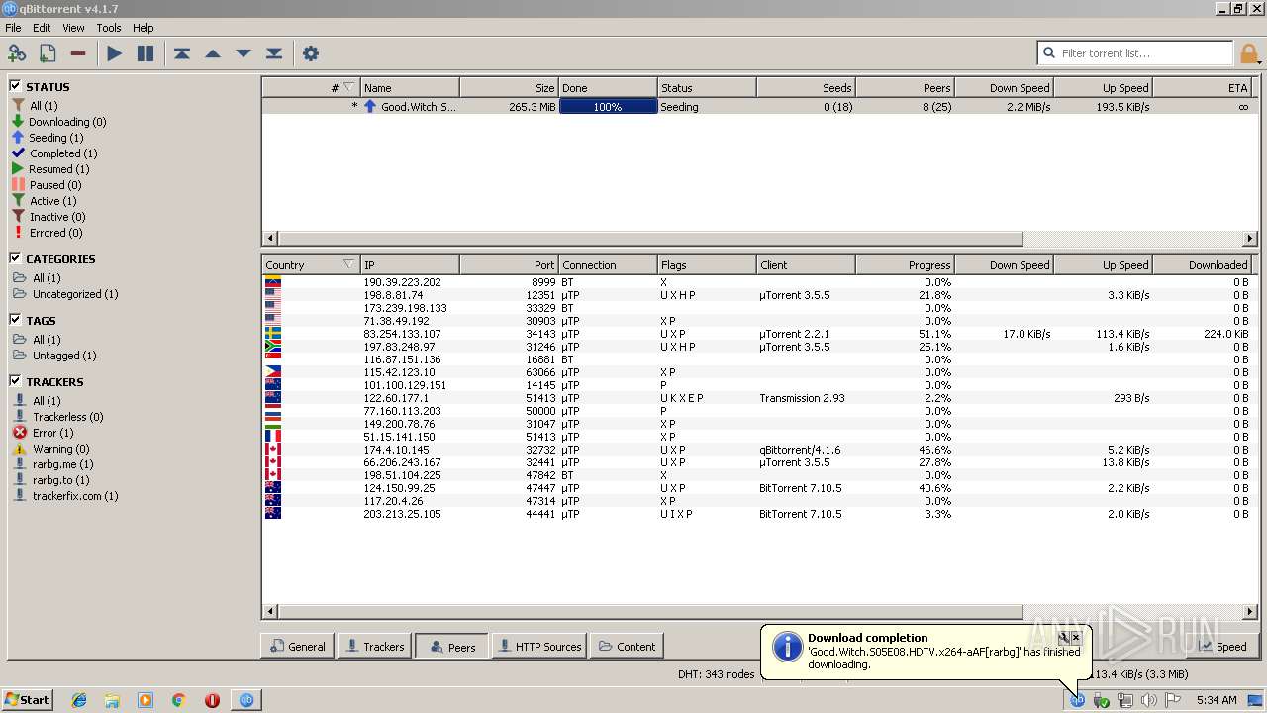Switch to the General tab
The width and height of the screenshot is (1267, 713).
[297, 647]
